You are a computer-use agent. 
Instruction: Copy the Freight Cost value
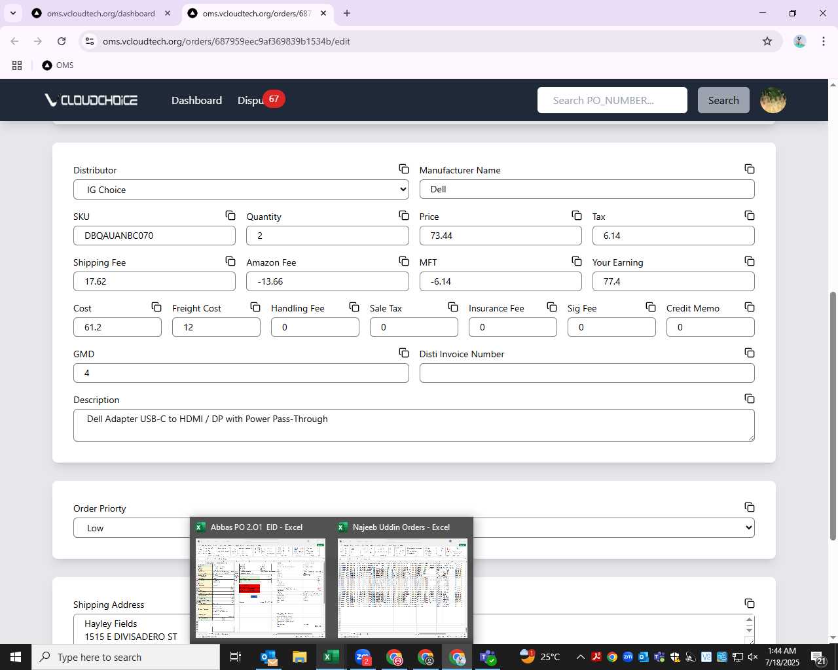(x=255, y=307)
